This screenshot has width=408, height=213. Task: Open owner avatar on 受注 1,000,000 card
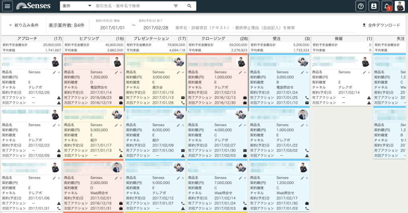tap(303, 114)
